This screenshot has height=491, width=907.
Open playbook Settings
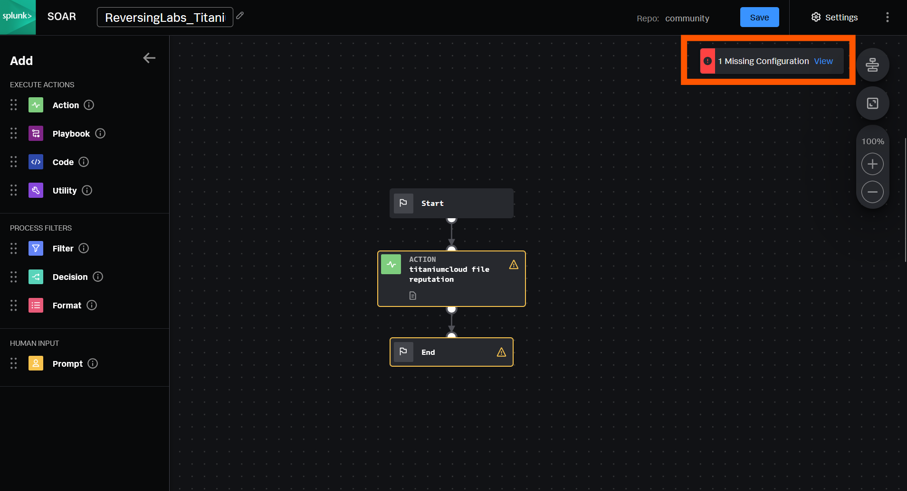834,17
